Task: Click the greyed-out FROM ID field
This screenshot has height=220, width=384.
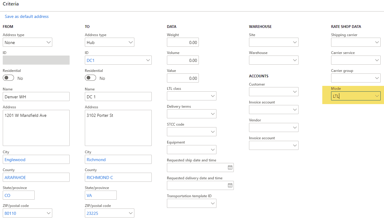Action: pyautogui.click(x=36, y=60)
